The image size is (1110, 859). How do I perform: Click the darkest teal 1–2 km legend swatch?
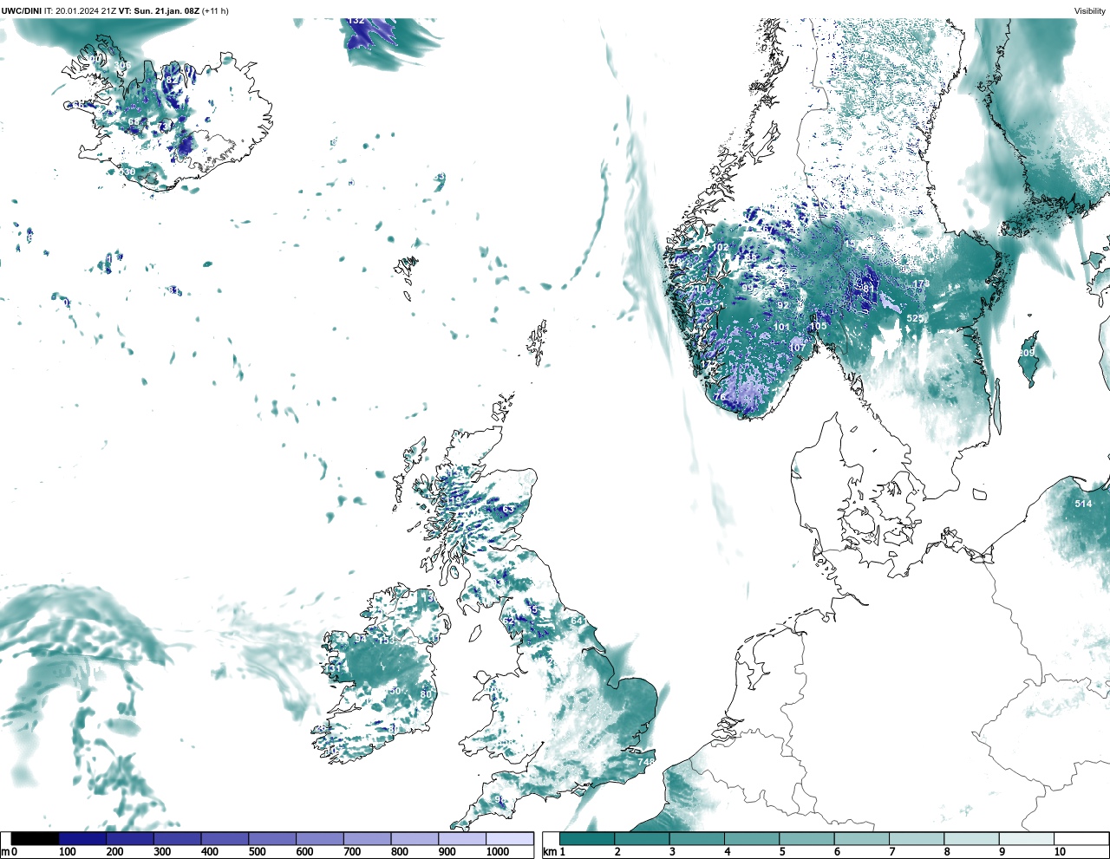[587, 839]
